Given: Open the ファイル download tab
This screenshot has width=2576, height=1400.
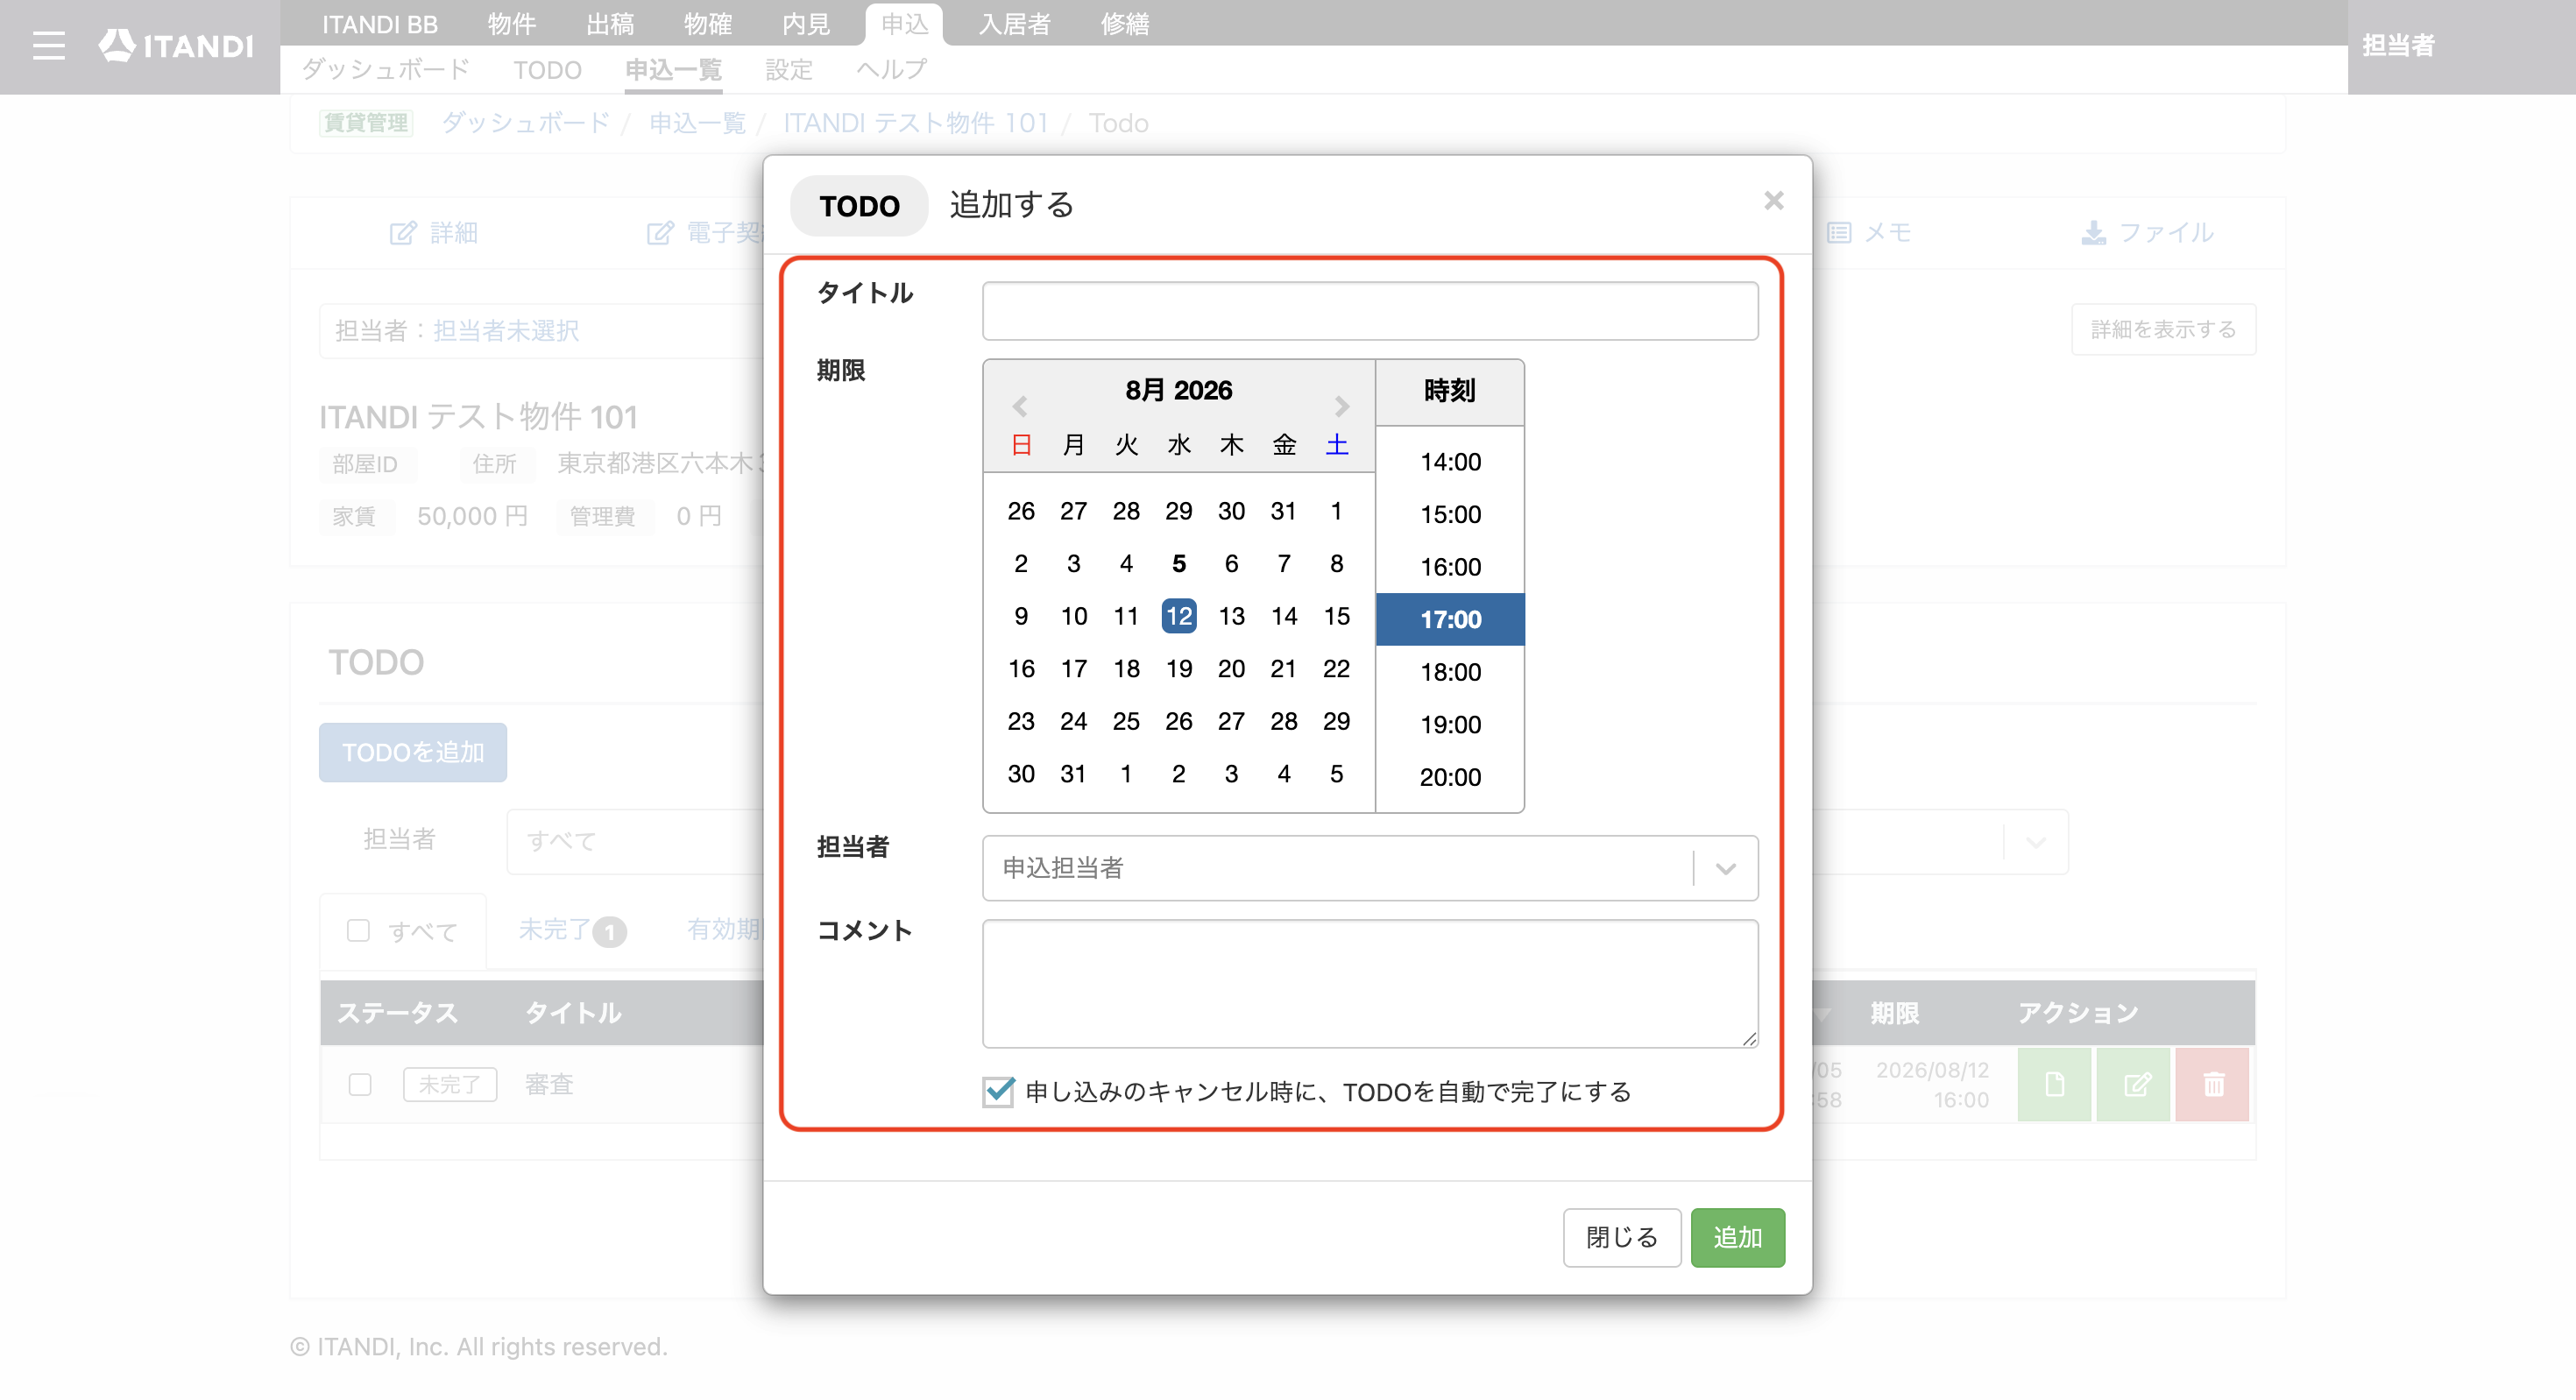Looking at the screenshot, I should pyautogui.click(x=2147, y=233).
